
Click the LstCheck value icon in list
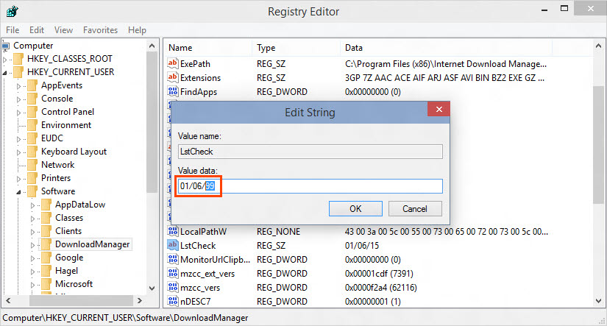174,246
